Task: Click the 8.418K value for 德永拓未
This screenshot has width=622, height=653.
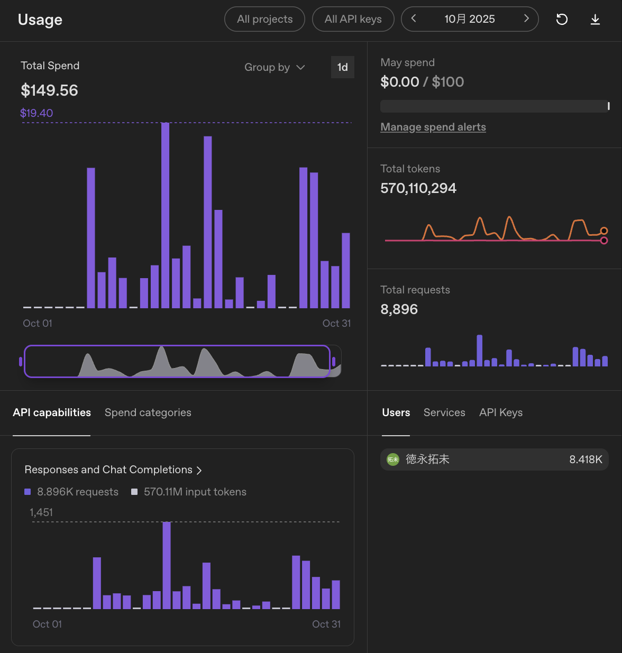Action: [x=586, y=459]
